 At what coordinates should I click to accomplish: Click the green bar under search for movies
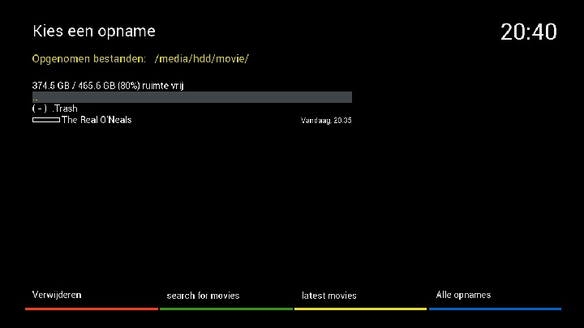click(x=225, y=309)
